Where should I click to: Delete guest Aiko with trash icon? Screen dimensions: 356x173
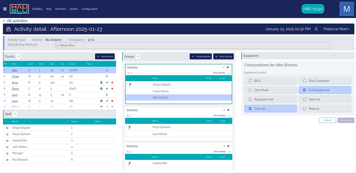[x=107, y=70]
